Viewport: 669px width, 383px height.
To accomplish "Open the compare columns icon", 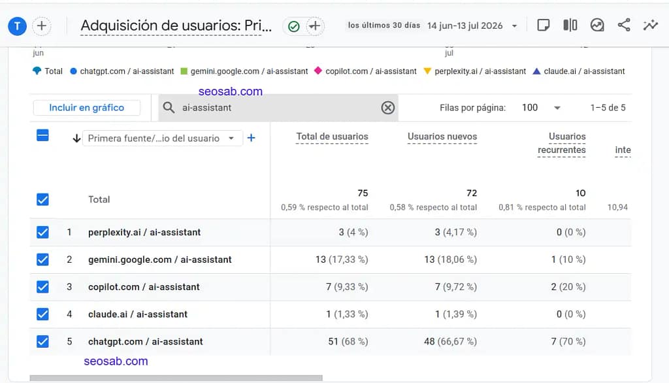I will 570,25.
